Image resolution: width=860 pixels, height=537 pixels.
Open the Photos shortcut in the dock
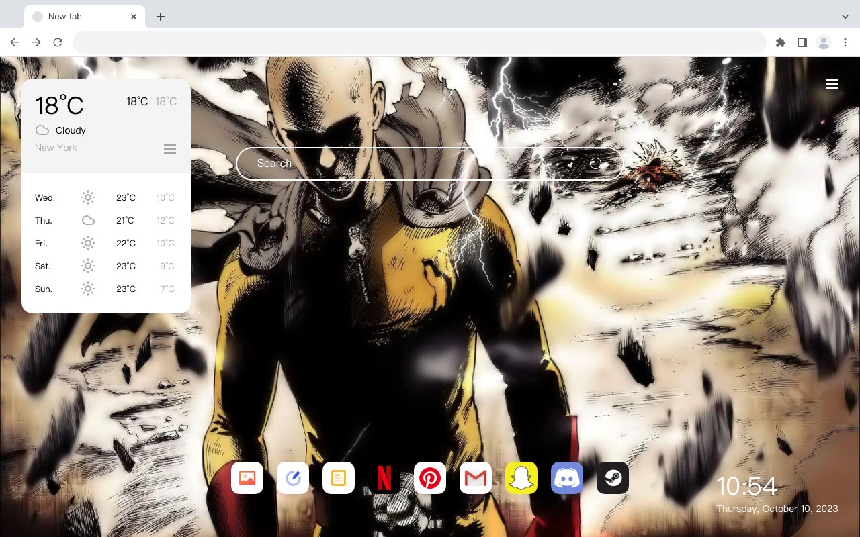[x=247, y=478]
